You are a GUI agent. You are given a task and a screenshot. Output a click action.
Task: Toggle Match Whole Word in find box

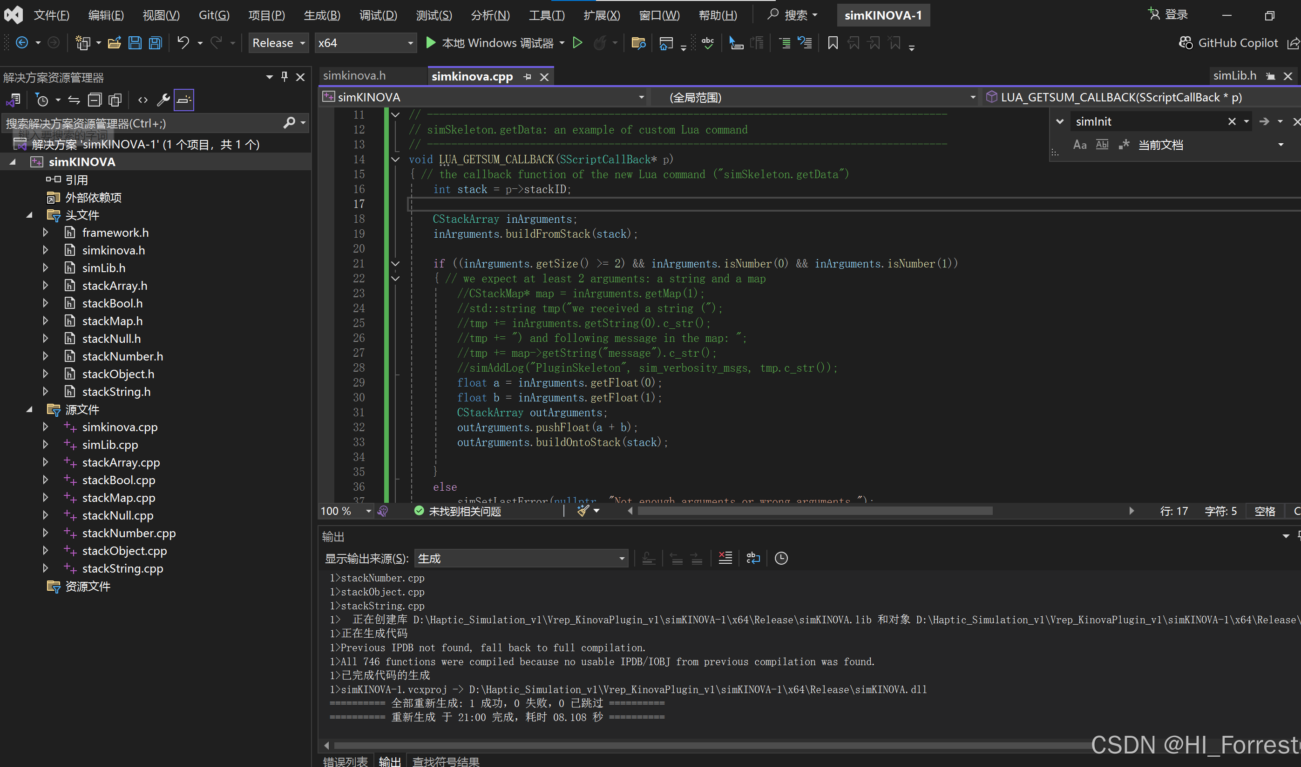tap(1102, 145)
